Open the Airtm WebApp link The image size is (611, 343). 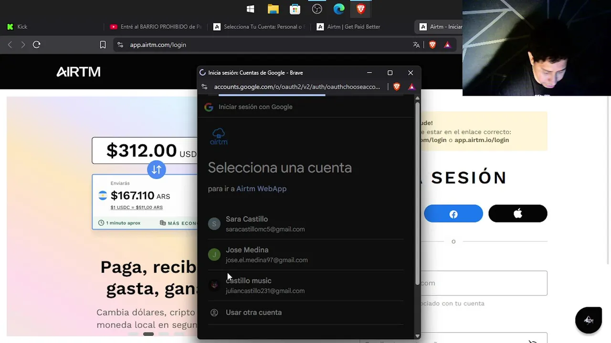point(261,189)
